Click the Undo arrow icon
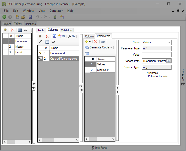 pos(37,17)
